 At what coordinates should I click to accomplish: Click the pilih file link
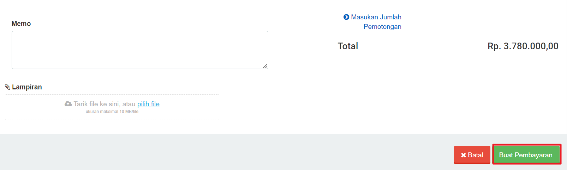point(148,104)
